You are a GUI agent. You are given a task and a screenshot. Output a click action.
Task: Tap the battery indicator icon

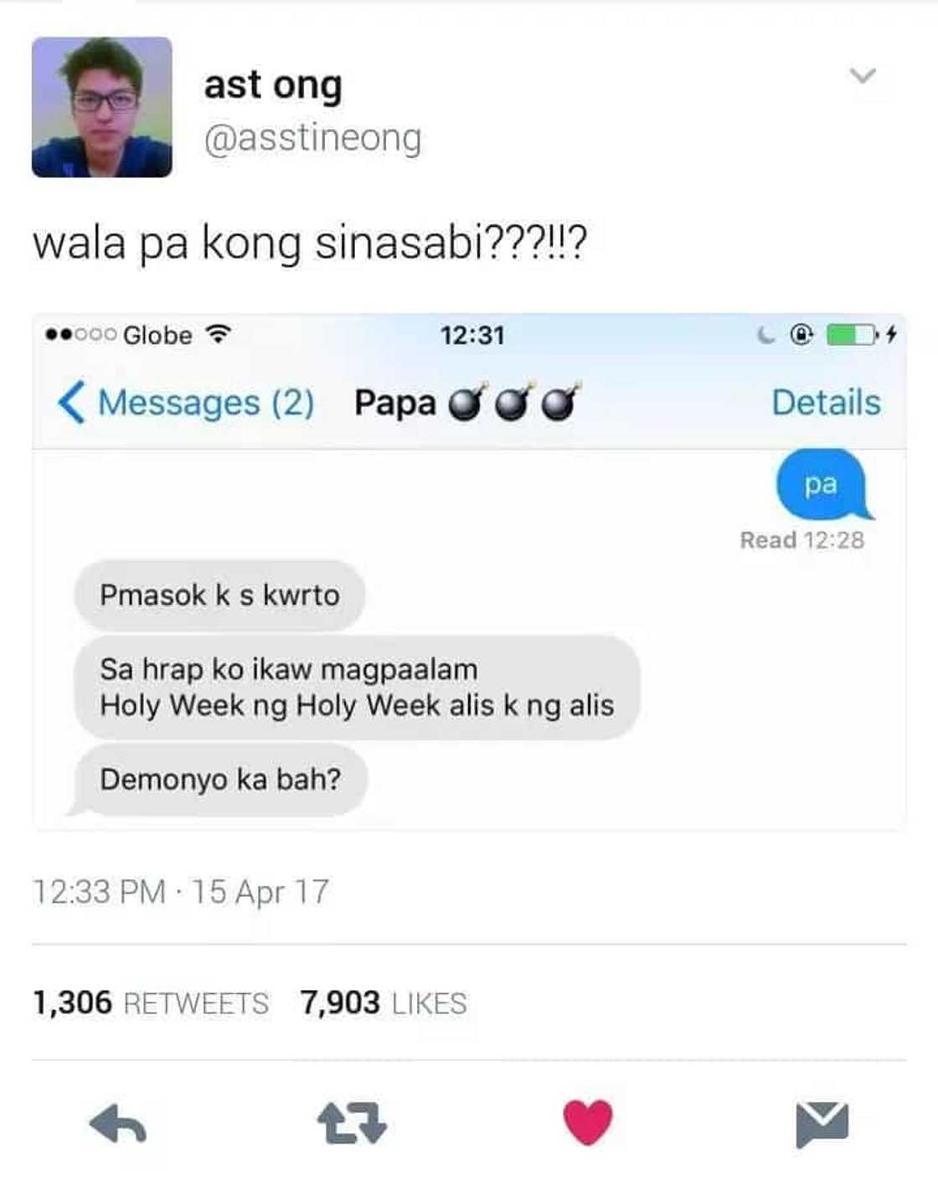853,335
